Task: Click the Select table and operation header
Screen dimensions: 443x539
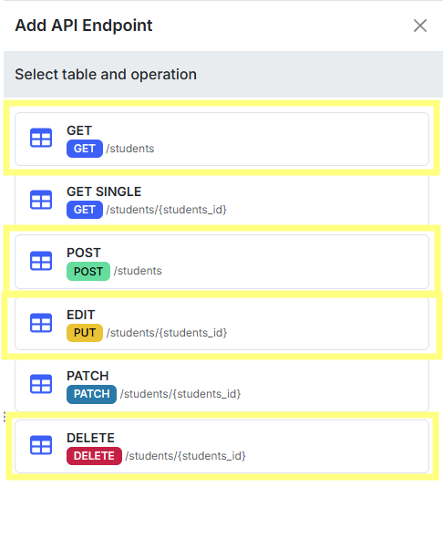Action: point(106,74)
